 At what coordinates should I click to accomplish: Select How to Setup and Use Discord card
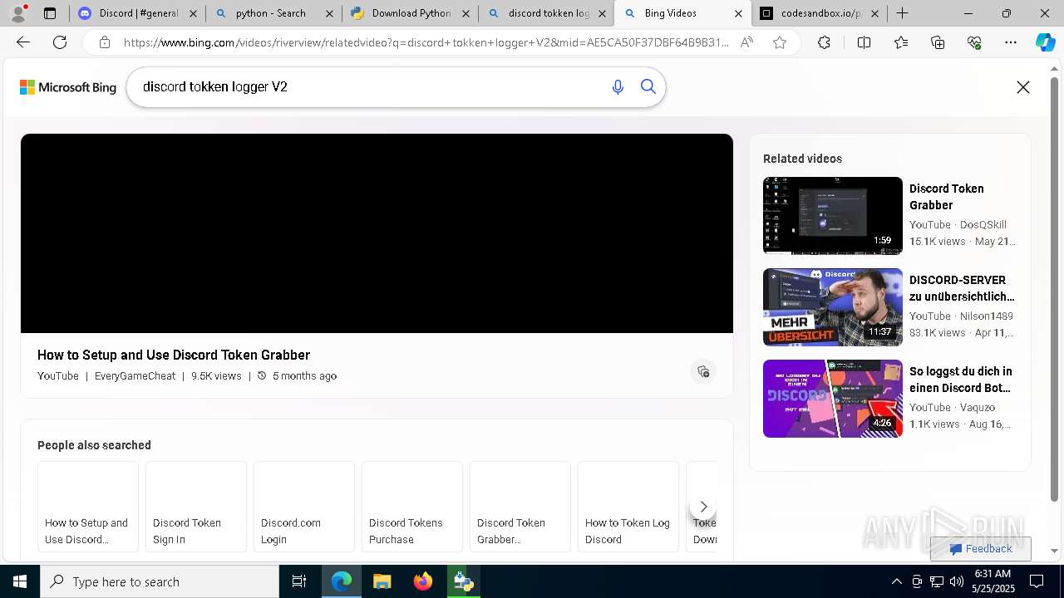88,507
